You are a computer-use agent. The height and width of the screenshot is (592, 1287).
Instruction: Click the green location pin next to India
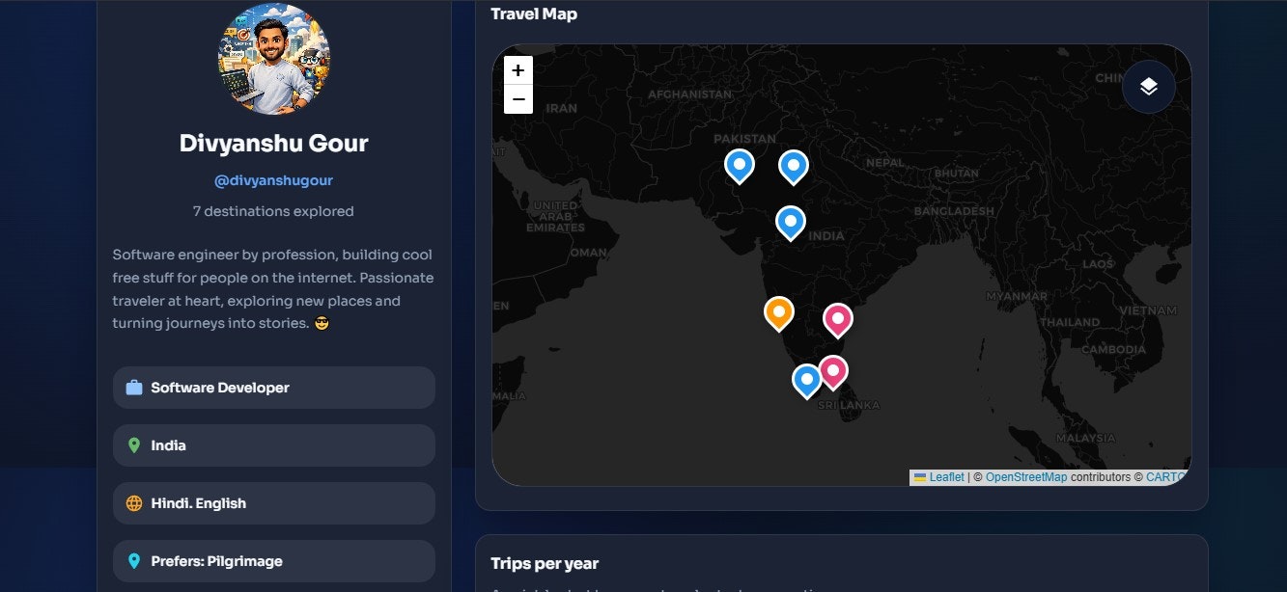(134, 444)
